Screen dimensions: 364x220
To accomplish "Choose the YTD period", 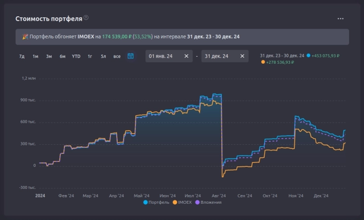I will [76, 56].
